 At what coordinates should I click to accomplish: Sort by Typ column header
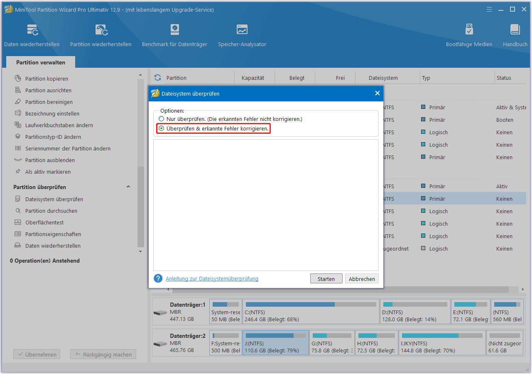tap(426, 78)
